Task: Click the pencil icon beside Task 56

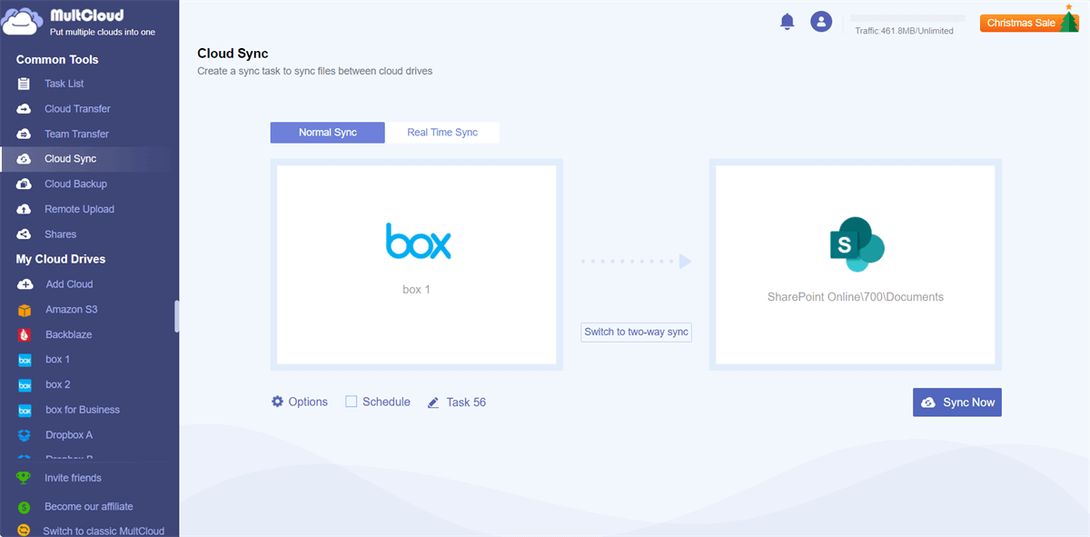Action: (433, 403)
